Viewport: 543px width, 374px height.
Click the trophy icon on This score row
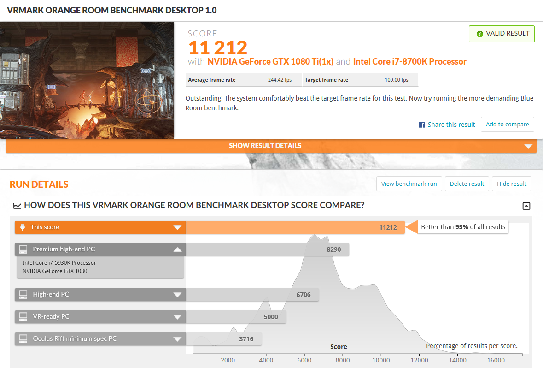23,227
